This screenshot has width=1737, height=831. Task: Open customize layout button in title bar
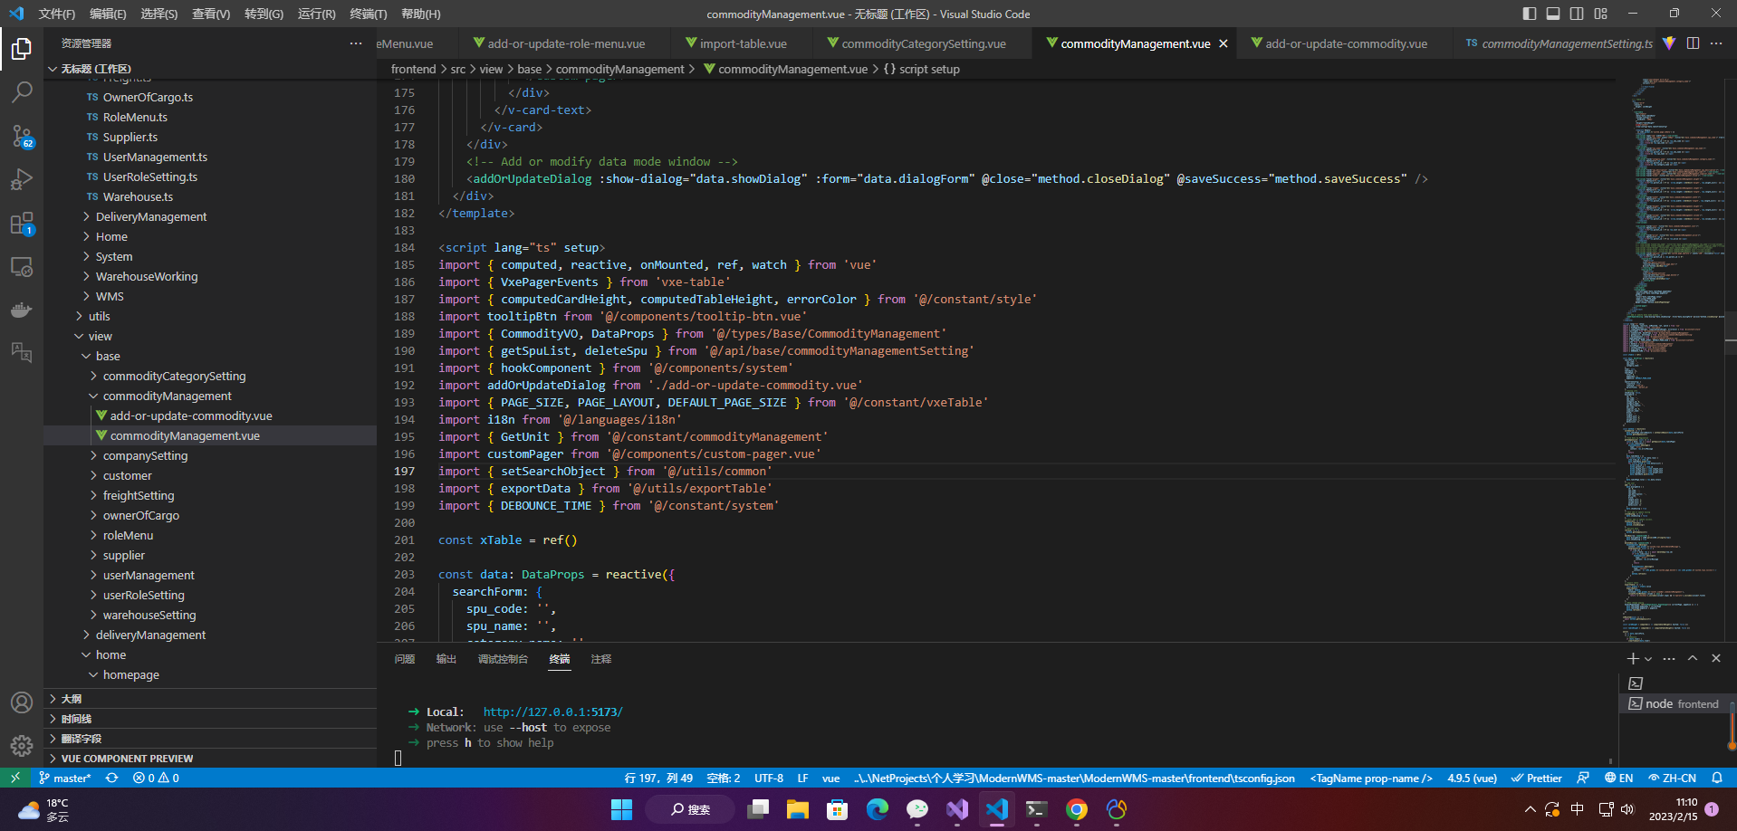(1601, 14)
